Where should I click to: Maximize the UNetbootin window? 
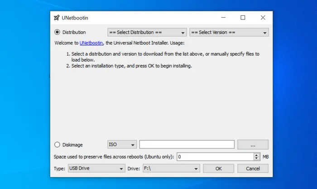click(243, 18)
